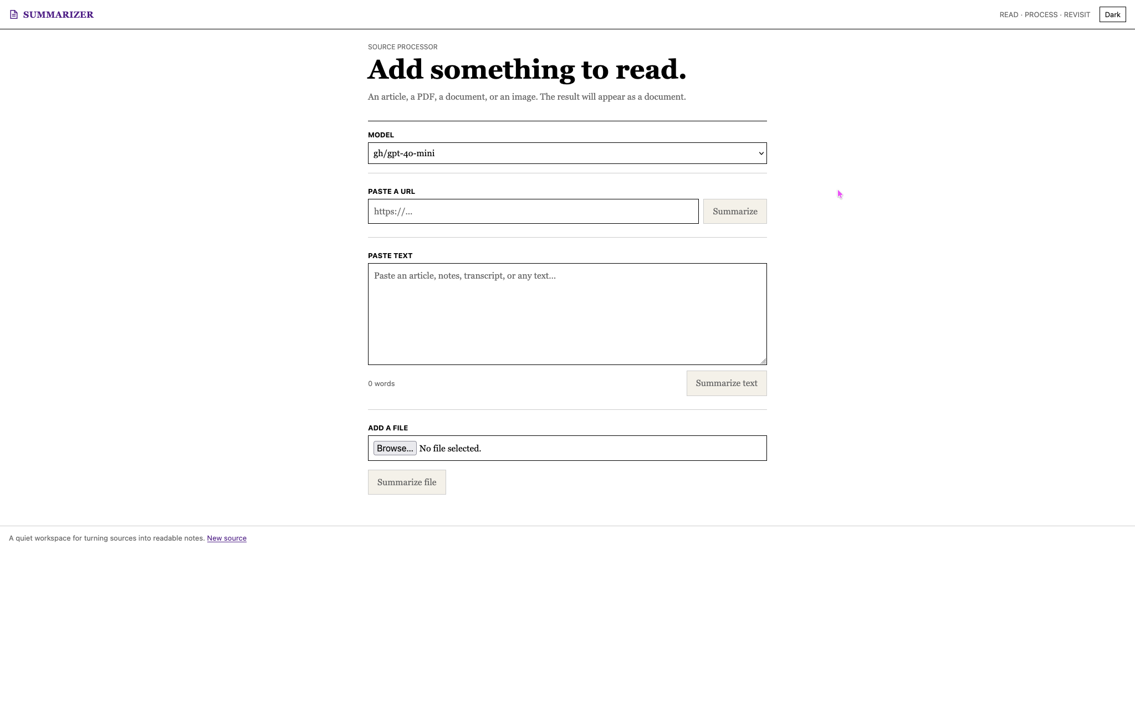Viewport: 1135px width, 709px height.
Task: Click the 'READ · PROCESS · REVISIT' header text
Action: pos(1045,14)
